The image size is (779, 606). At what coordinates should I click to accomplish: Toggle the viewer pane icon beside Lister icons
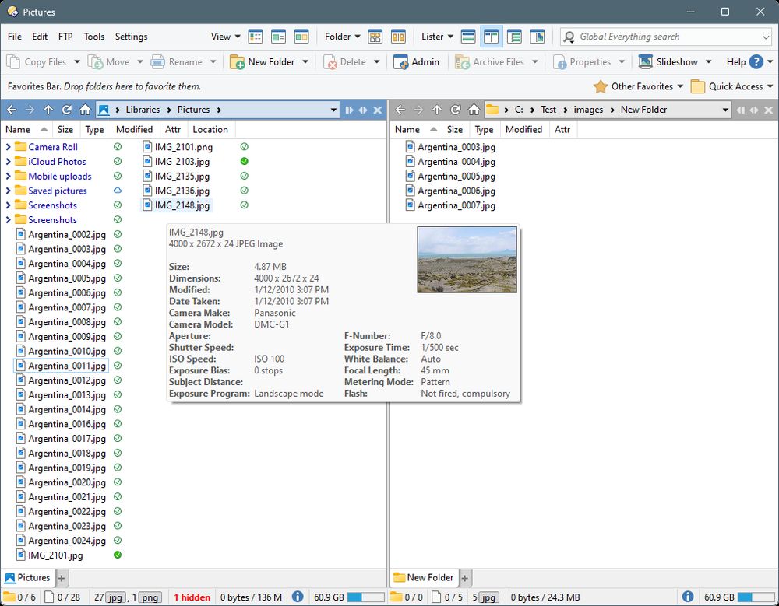538,37
